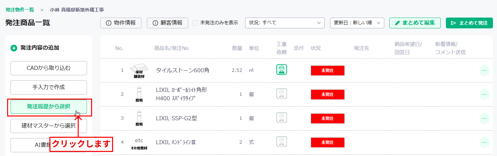Click the 工事依頼 icon for LIXIL ハンドラインⅢ
Screen dimensions: 497x156
[x=282, y=141]
